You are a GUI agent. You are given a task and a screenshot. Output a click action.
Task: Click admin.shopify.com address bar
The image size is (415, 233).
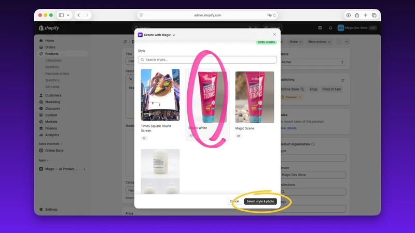tap(208, 16)
